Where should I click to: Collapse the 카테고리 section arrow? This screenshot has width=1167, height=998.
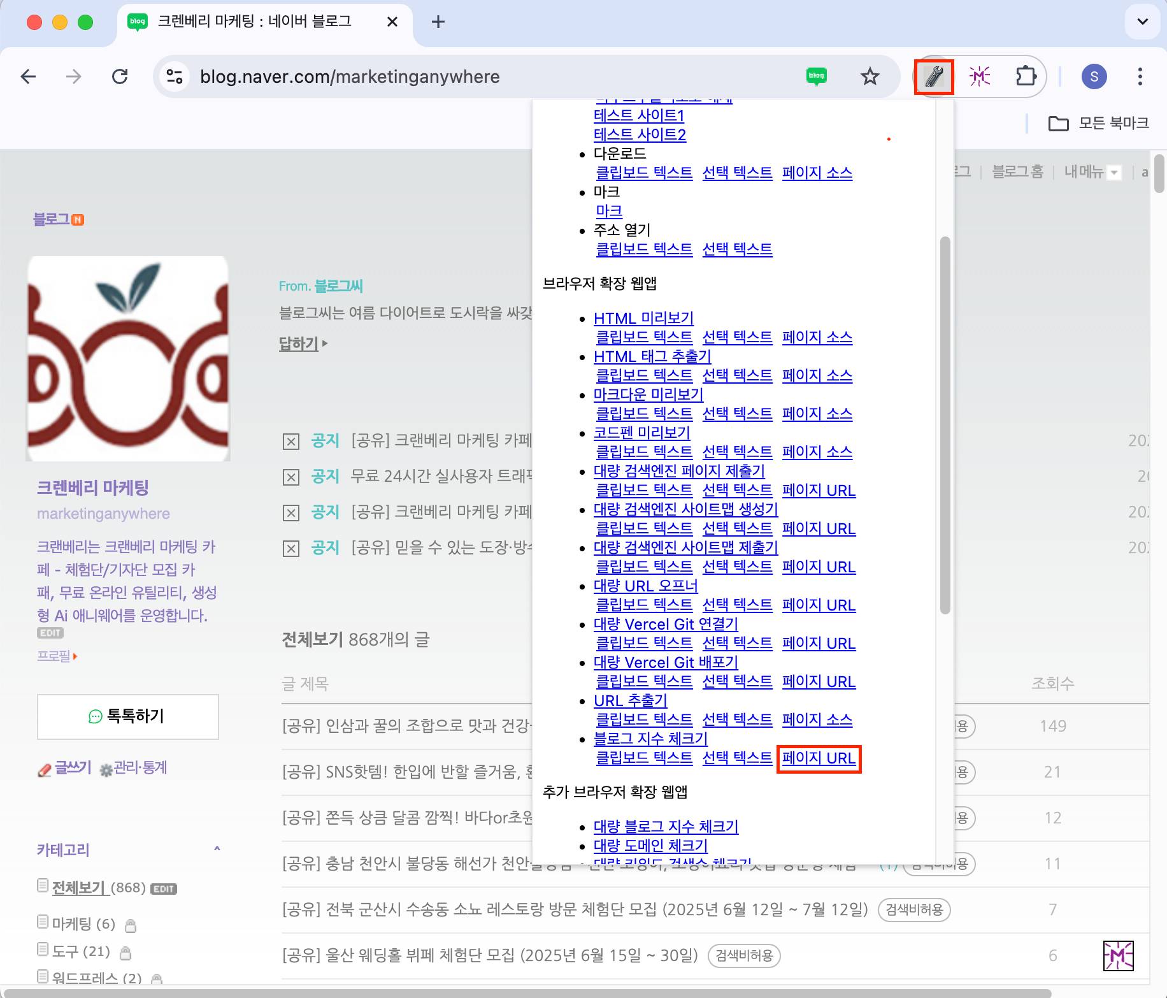217,849
